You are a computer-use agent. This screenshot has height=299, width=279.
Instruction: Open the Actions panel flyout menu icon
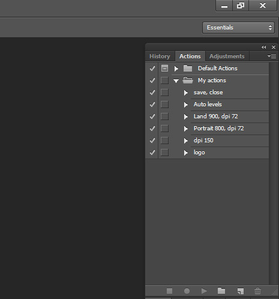[272, 56]
